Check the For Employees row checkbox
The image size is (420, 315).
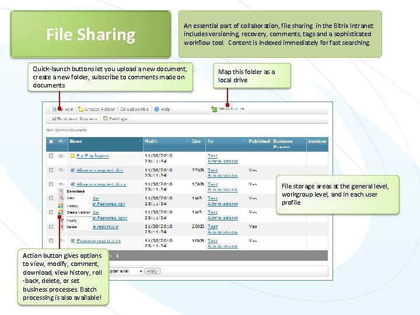[51, 156]
